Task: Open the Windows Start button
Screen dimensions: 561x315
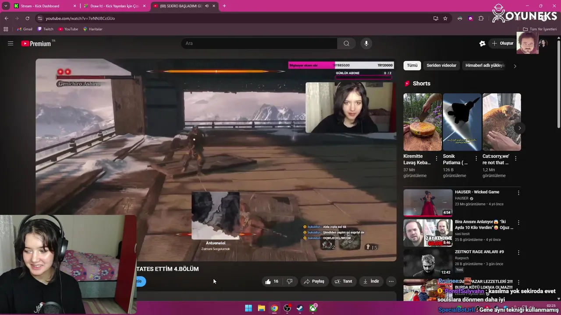Action: click(x=249, y=308)
